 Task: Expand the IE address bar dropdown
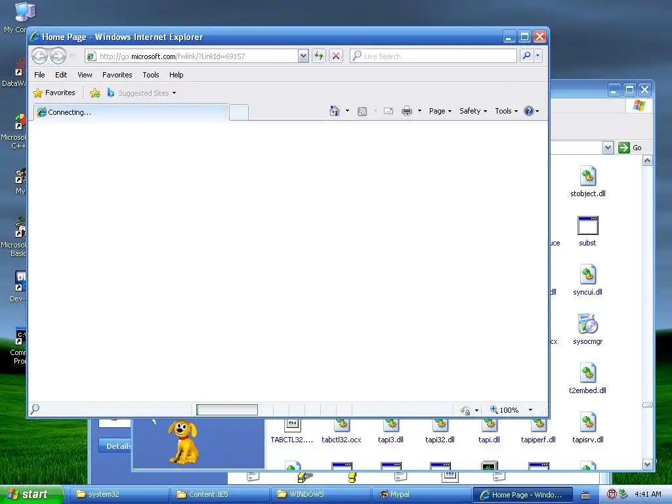coord(303,56)
